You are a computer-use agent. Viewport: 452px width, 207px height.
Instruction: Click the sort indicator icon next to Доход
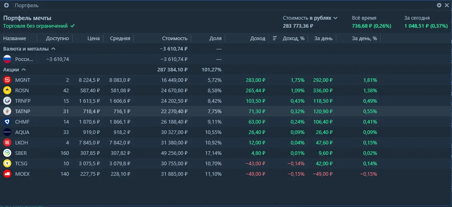275,38
